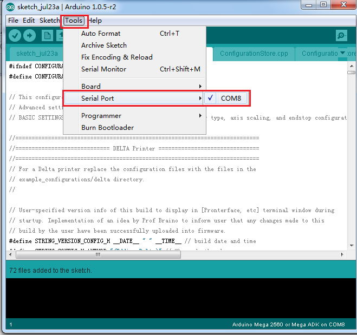Click the New sketch page icon
The height and width of the screenshot is (335, 357).
coord(47,36)
